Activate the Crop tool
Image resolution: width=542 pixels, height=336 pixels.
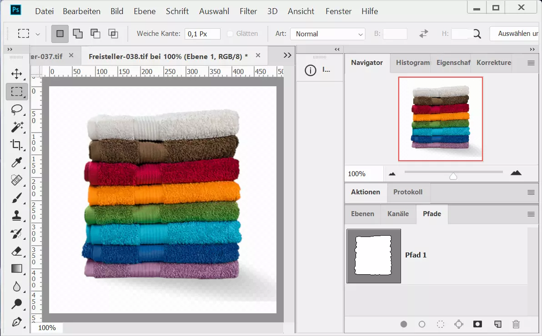[17, 145]
